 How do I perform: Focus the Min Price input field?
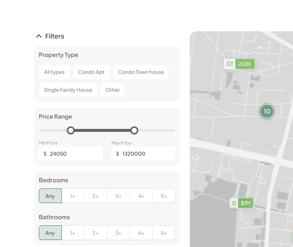[73, 154]
